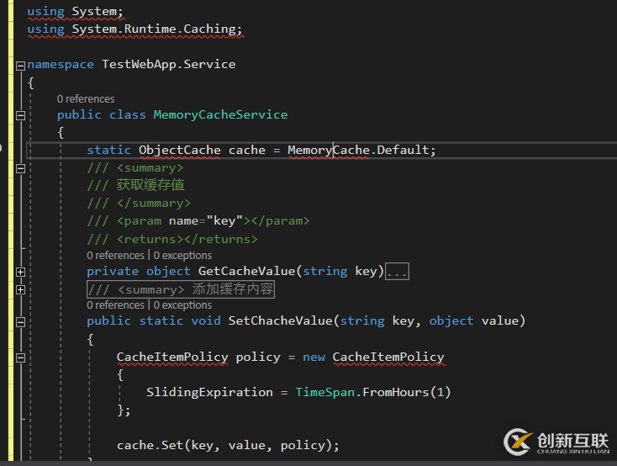Open '0 references' CodeLens above SetChacheValue
The image size is (617, 466).
click(116, 304)
